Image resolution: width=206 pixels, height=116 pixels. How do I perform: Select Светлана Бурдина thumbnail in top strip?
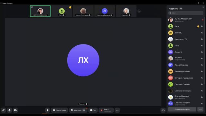click(105, 11)
